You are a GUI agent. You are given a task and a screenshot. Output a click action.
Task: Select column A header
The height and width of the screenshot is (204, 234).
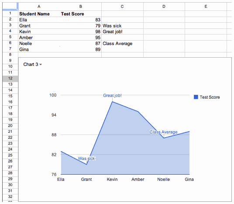[x=39, y=7]
